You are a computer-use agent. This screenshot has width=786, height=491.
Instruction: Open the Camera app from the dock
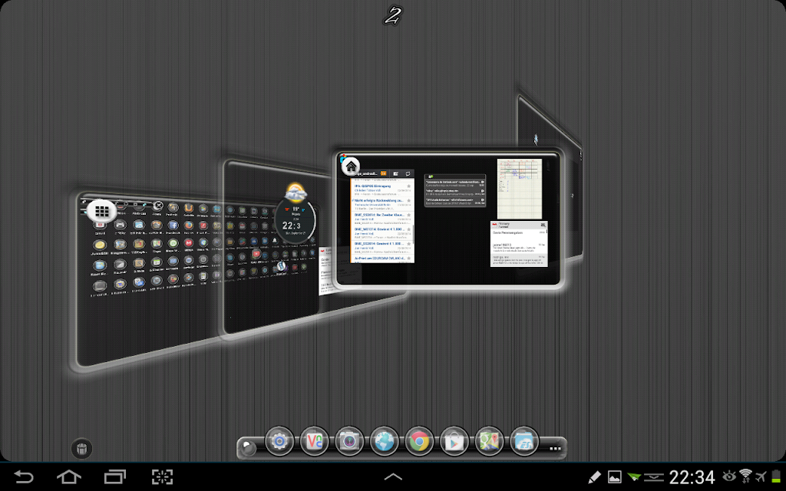[349, 441]
